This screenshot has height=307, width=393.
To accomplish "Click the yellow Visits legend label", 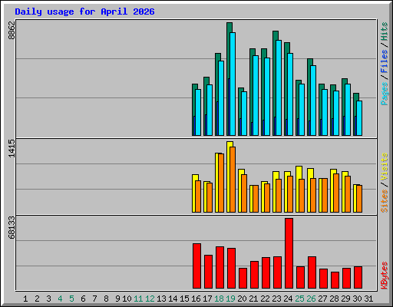I will pos(385,167).
